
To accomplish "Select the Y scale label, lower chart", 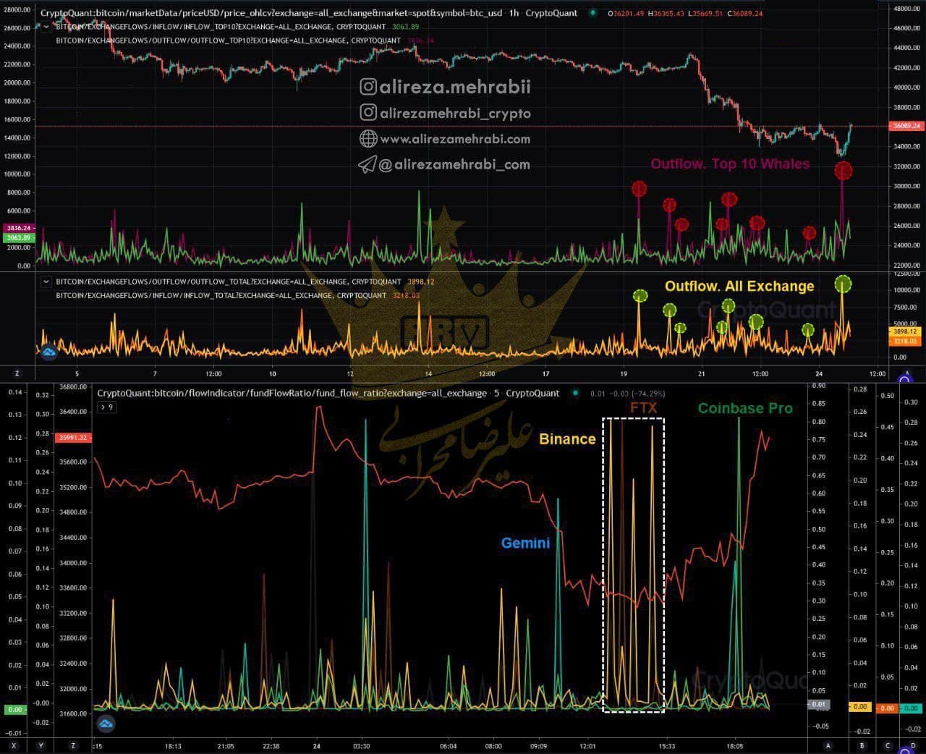I will pyautogui.click(x=41, y=745).
